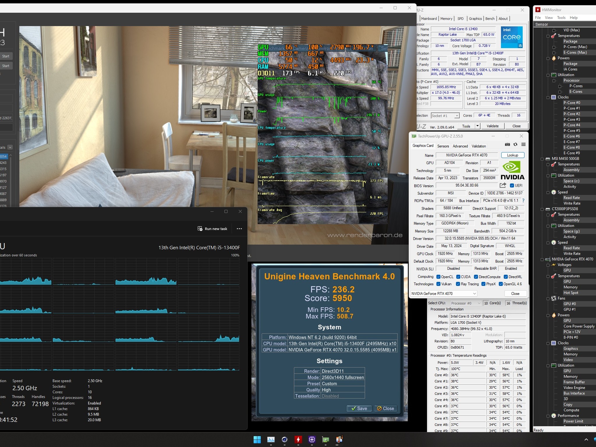Toggle the OpenGL 4.6 checkbox

501,284
